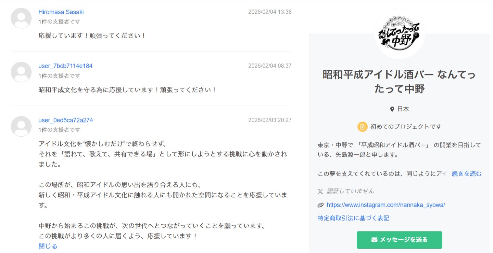Image resolution: width=493 pixels, height=253 pixels.
Task: Click the 2026/02/03 20:27 comment timestamp
Action: (x=270, y=120)
